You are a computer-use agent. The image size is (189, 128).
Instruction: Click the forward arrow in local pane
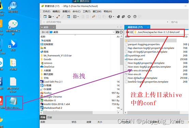47,32
